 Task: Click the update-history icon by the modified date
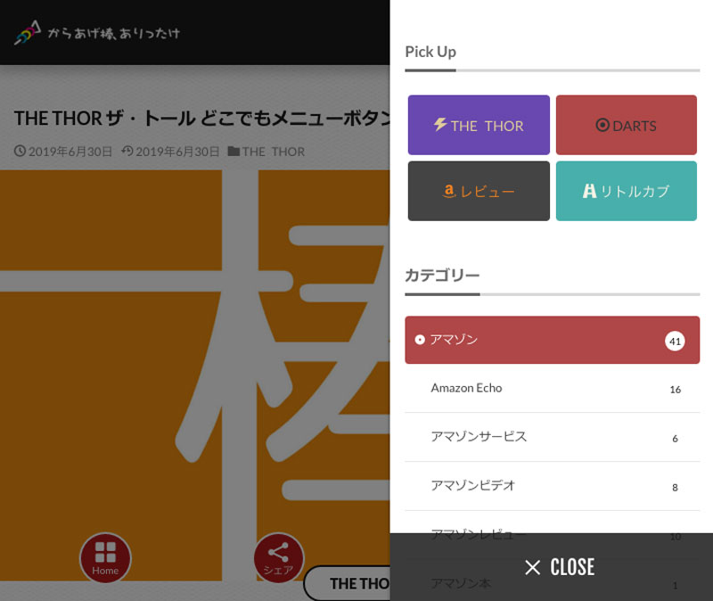[127, 151]
